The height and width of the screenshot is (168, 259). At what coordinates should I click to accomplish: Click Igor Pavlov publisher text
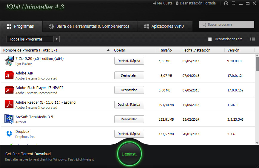coord(24,64)
